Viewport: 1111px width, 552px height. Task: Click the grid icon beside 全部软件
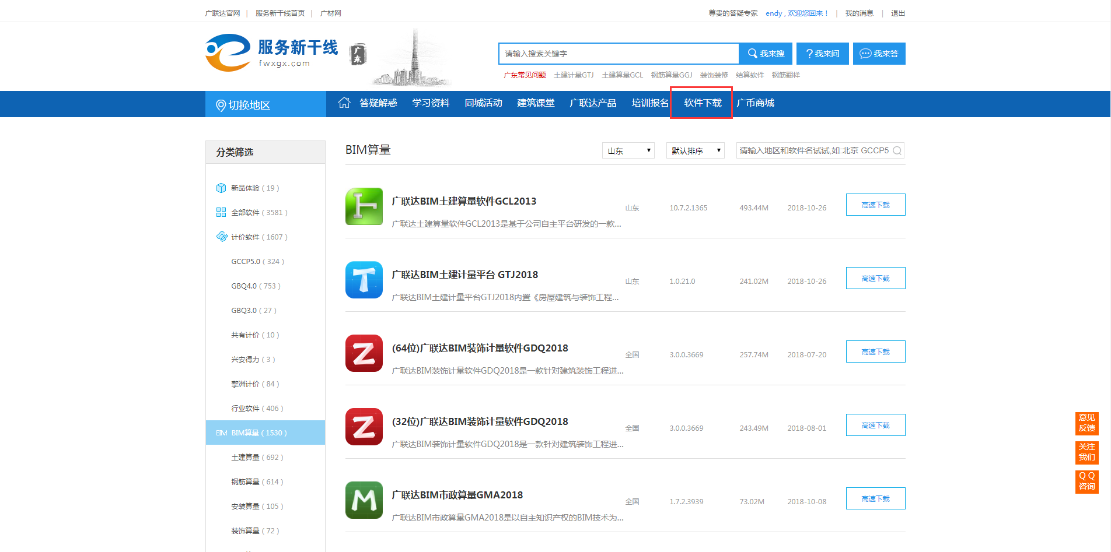click(221, 213)
